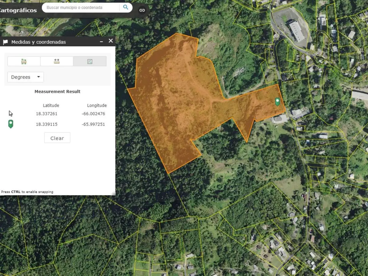Image resolution: width=368 pixels, height=276 pixels.
Task: Click the cursor icon beside the first coordinate row
Action: pos(10,113)
